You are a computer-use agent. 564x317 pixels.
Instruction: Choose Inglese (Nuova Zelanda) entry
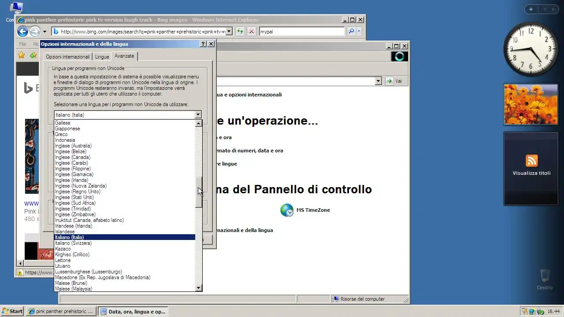pos(125,186)
